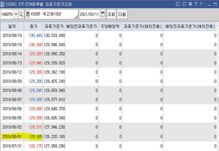Click tax base value 130,533.490
The image size is (219, 151).
54,35
